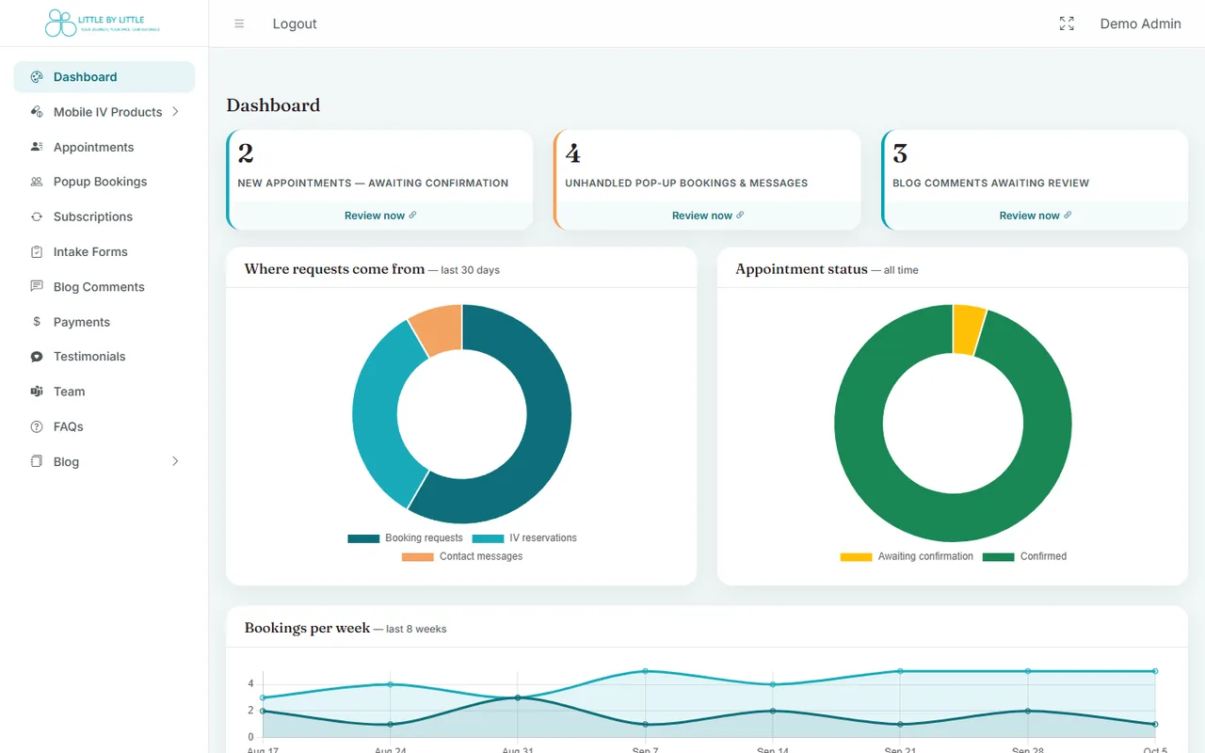
Task: Go to Appointments in the sidebar
Action: [x=104, y=147]
